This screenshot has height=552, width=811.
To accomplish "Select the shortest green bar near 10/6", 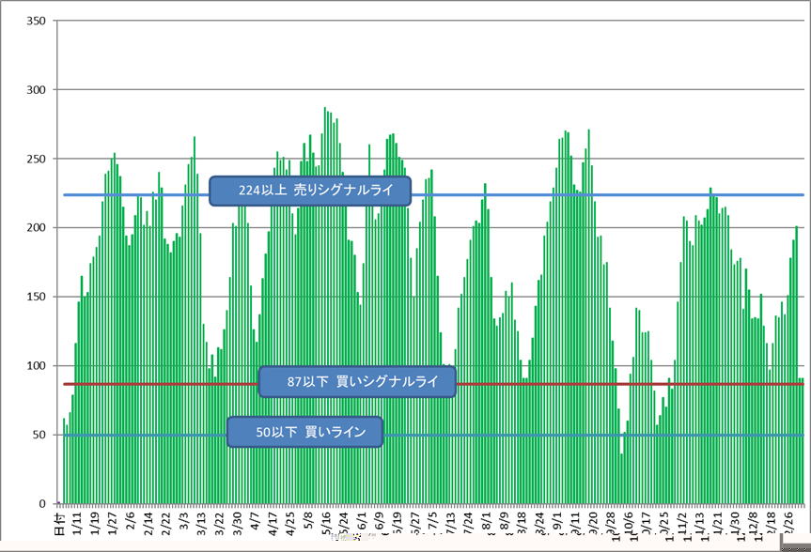I will tap(622, 479).
